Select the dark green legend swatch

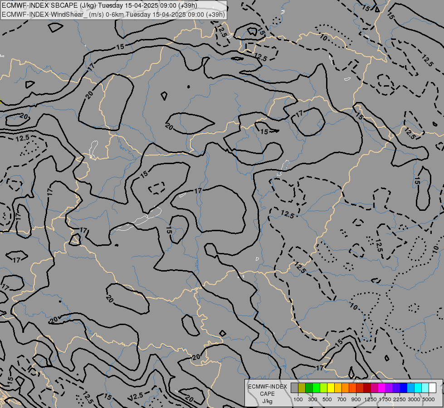[x=309, y=388]
